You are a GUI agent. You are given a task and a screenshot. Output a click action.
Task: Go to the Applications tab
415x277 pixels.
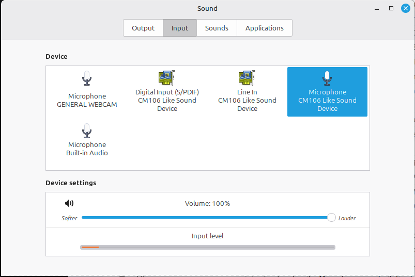tap(264, 28)
